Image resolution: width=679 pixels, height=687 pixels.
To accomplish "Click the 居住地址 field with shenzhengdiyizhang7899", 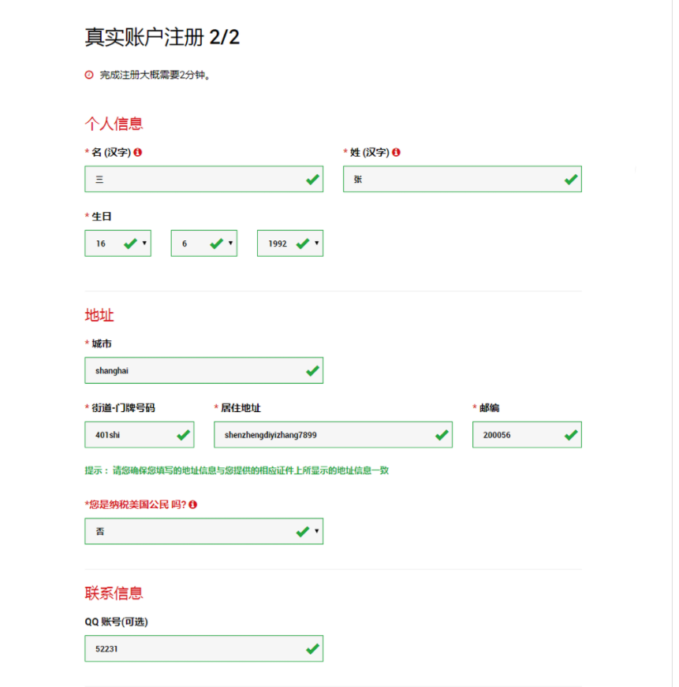I will point(323,434).
